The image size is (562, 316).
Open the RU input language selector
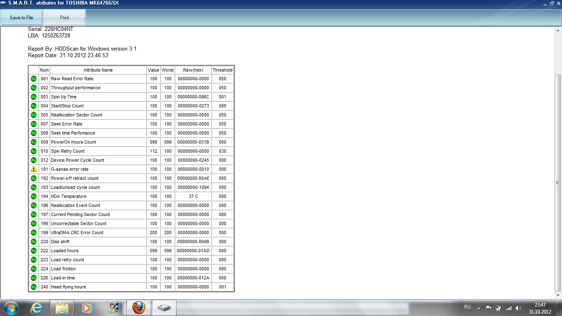click(x=467, y=307)
